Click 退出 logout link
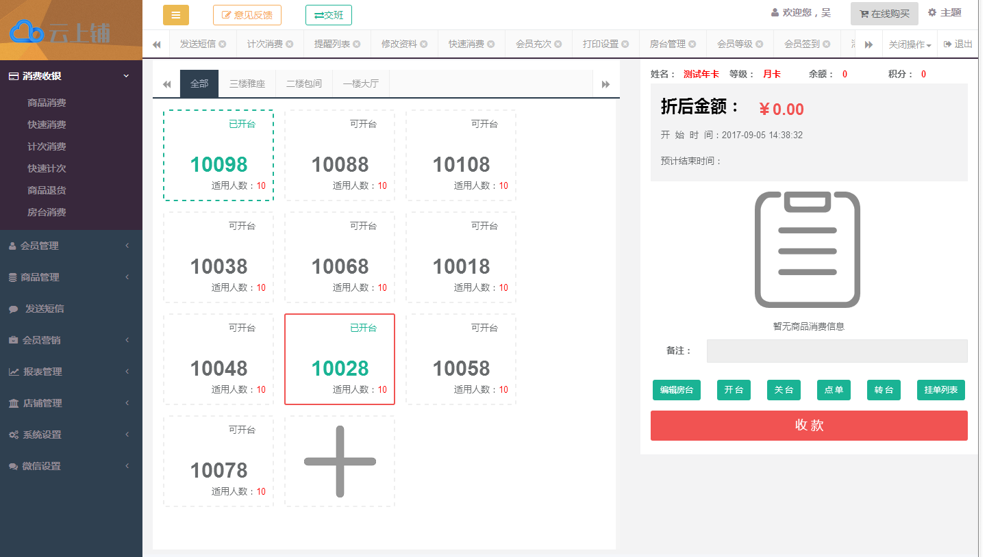Image resolution: width=1000 pixels, height=557 pixels. 958,44
